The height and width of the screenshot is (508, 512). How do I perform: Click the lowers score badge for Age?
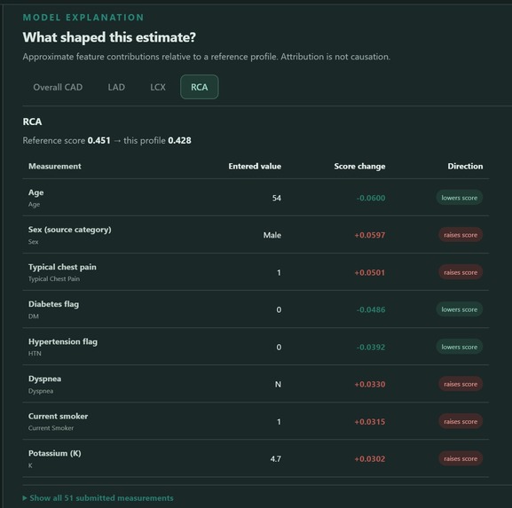[459, 198]
